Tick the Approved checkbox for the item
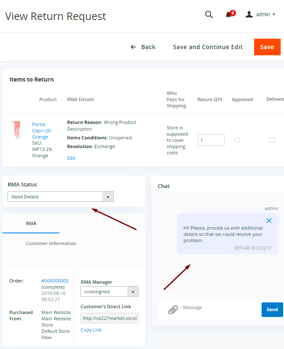This screenshot has width=284, height=349. [x=237, y=140]
